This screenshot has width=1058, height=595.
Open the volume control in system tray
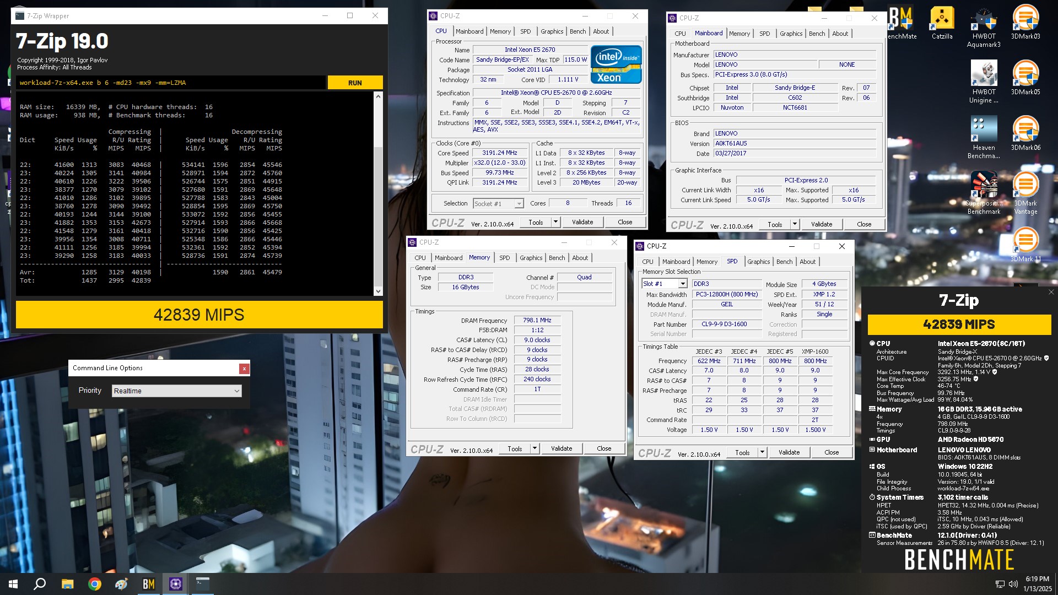coord(1013,584)
